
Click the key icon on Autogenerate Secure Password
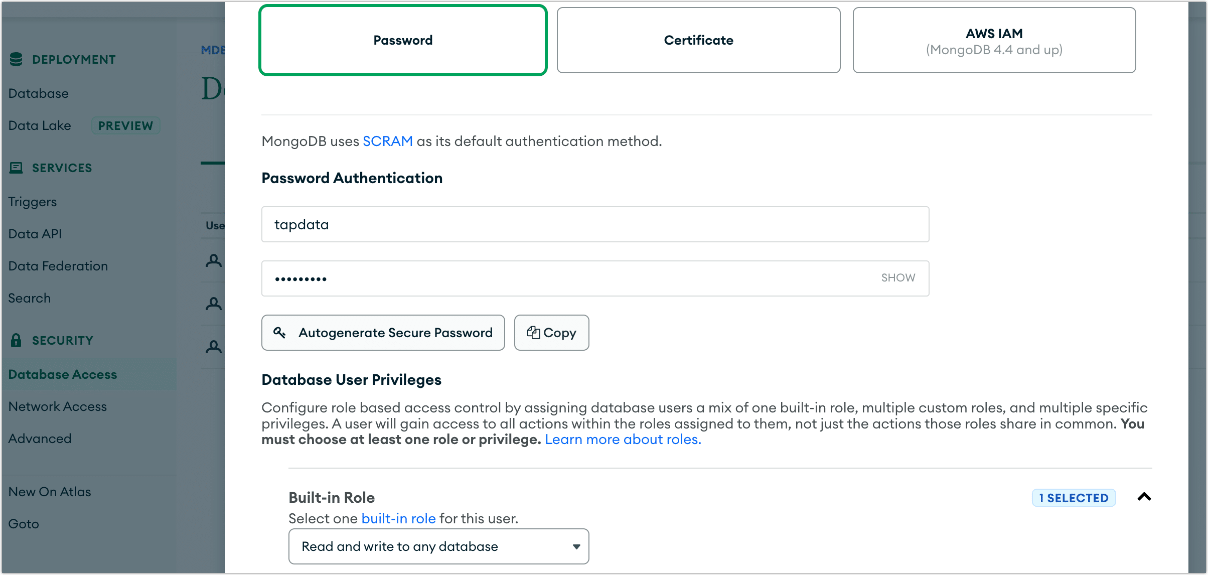pyautogui.click(x=280, y=332)
